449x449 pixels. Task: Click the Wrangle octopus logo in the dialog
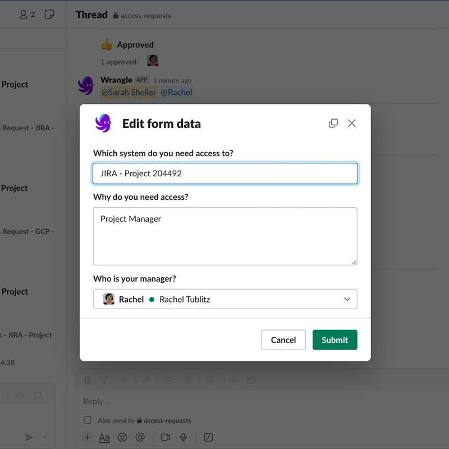point(103,123)
